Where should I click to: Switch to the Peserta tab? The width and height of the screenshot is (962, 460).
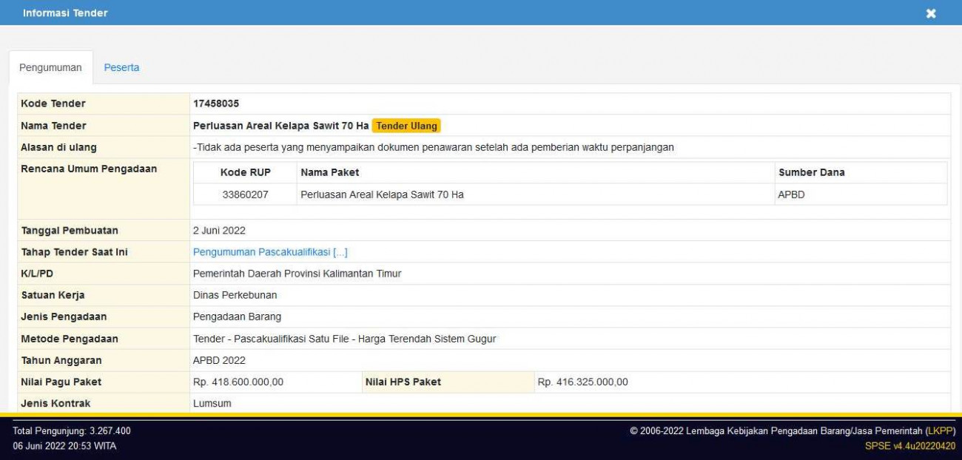click(121, 67)
